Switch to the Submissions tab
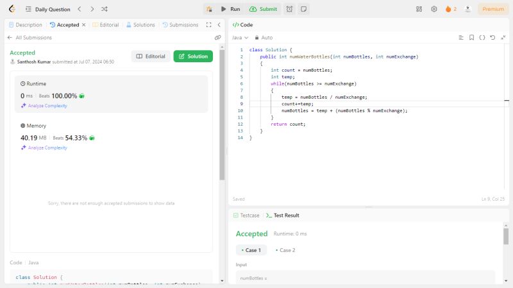Image resolution: width=513 pixels, height=288 pixels. coord(180,25)
